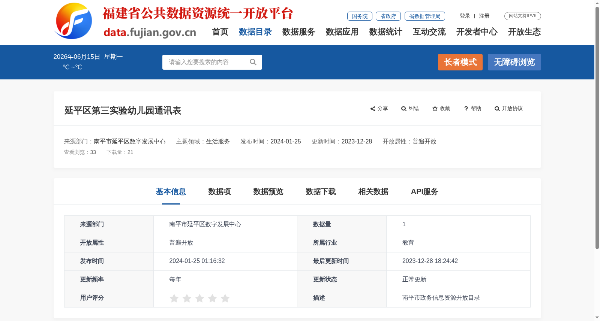Select 开放生态 in the navigation

tap(525, 32)
